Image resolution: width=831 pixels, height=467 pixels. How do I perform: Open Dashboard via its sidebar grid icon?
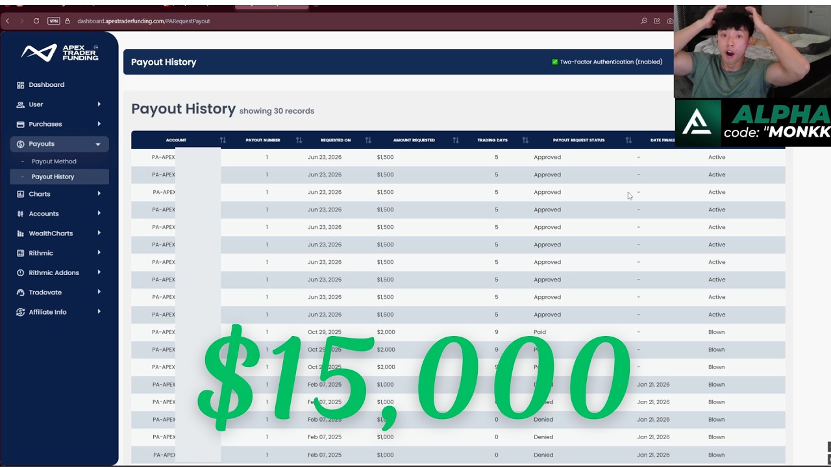[x=20, y=85]
